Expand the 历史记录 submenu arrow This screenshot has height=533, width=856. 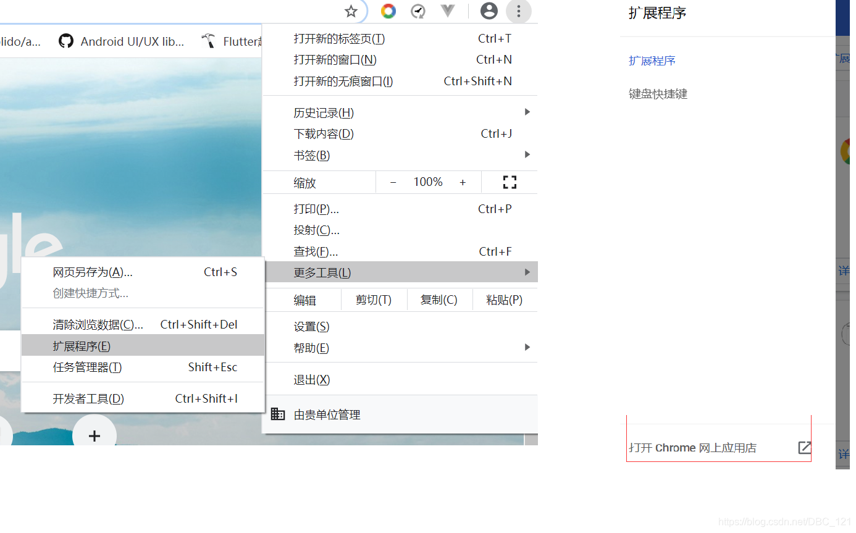(x=527, y=112)
